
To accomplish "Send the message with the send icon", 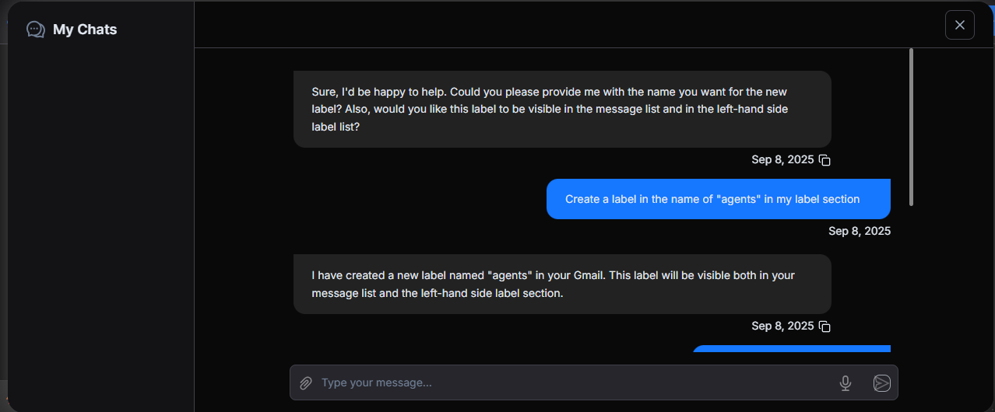I will click(881, 382).
